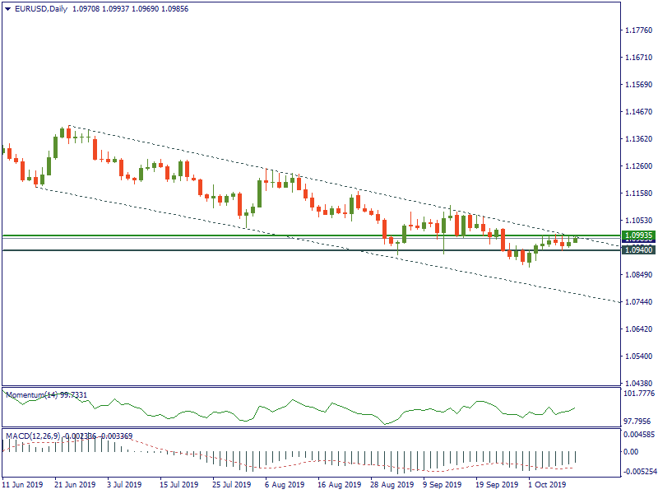The height and width of the screenshot is (494, 658).
Task: Click the most recent green candlestick
Action: pyautogui.click(x=575, y=240)
